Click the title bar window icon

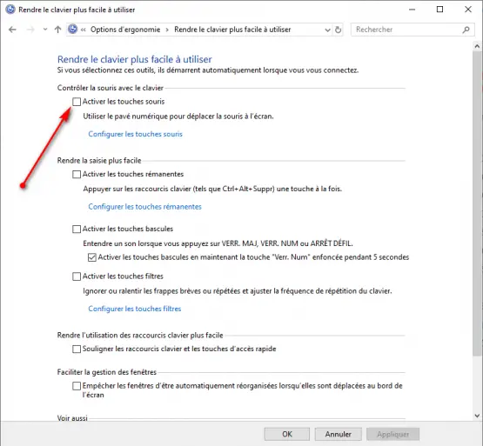click(x=10, y=10)
